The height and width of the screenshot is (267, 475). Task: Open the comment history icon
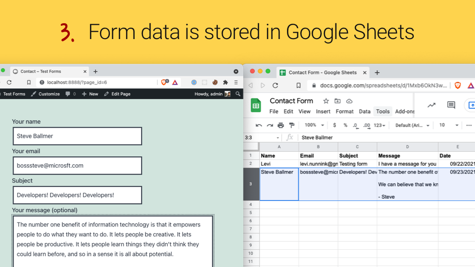(451, 105)
